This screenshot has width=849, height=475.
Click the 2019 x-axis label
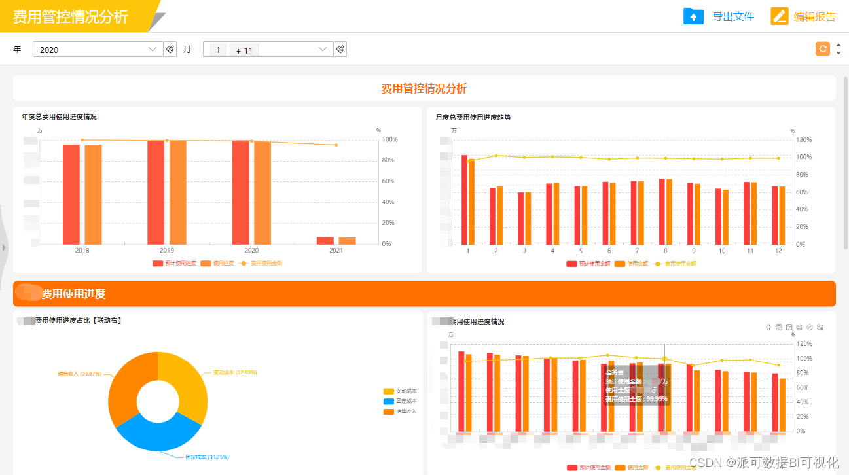coord(167,251)
